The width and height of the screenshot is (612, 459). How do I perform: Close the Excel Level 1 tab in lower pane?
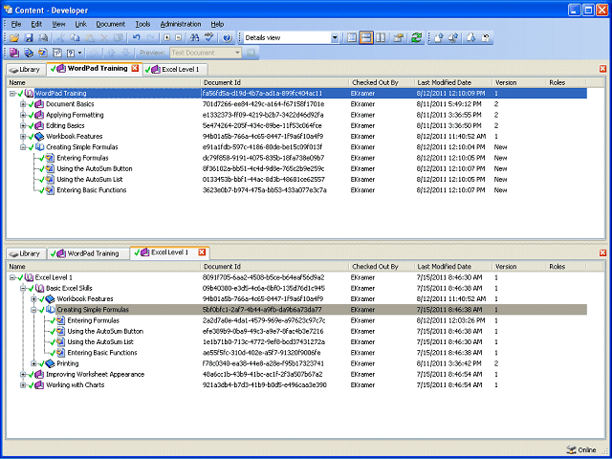point(202,252)
